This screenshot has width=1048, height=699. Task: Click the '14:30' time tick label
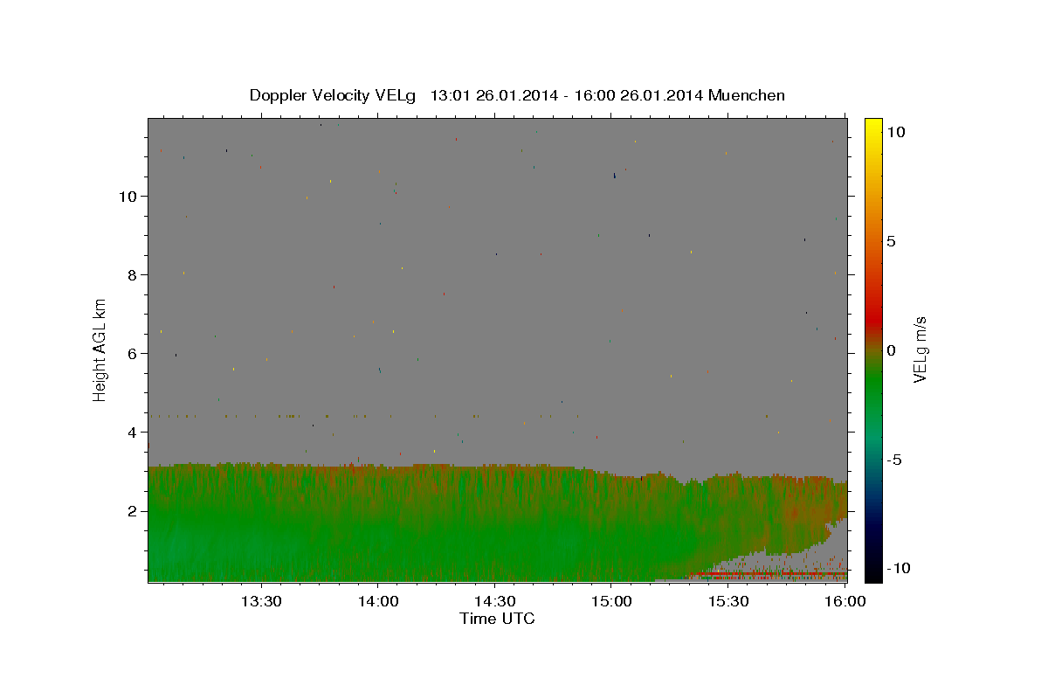coord(494,601)
